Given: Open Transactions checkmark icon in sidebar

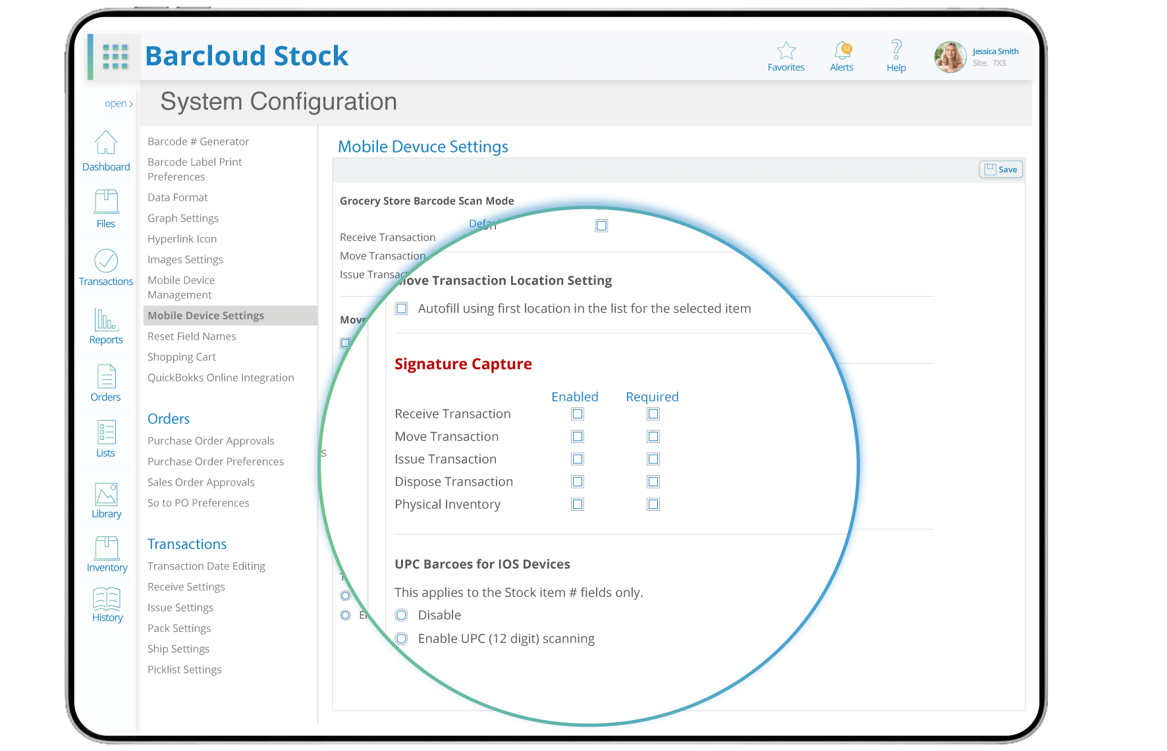Looking at the screenshot, I should pos(106,261).
